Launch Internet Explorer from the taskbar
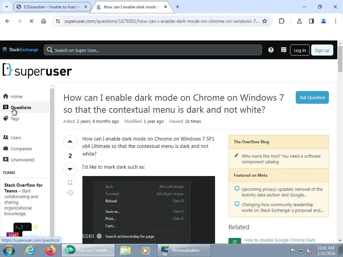The width and height of the screenshot is (343, 257). coord(29,250)
